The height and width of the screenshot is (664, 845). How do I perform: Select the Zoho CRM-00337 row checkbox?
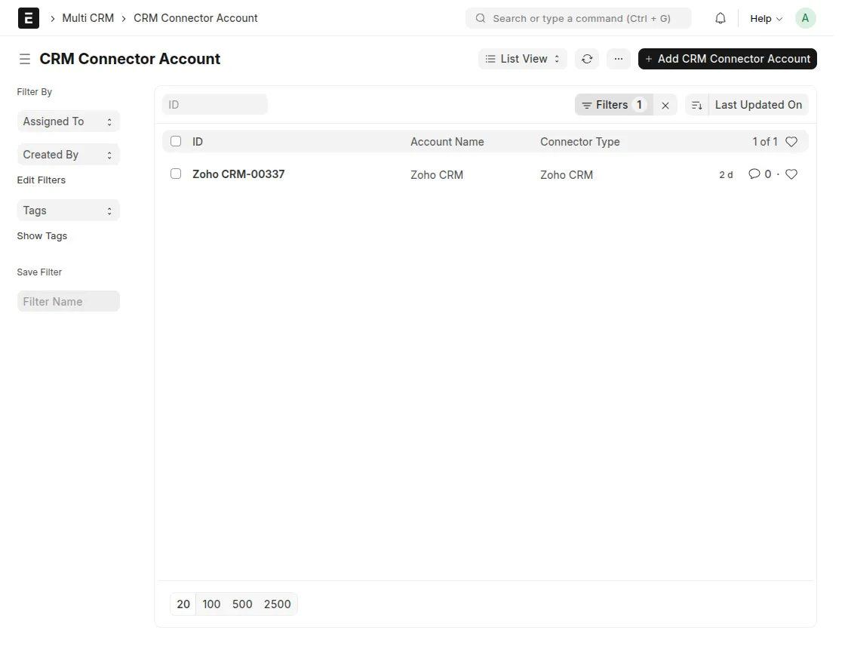coord(176,174)
